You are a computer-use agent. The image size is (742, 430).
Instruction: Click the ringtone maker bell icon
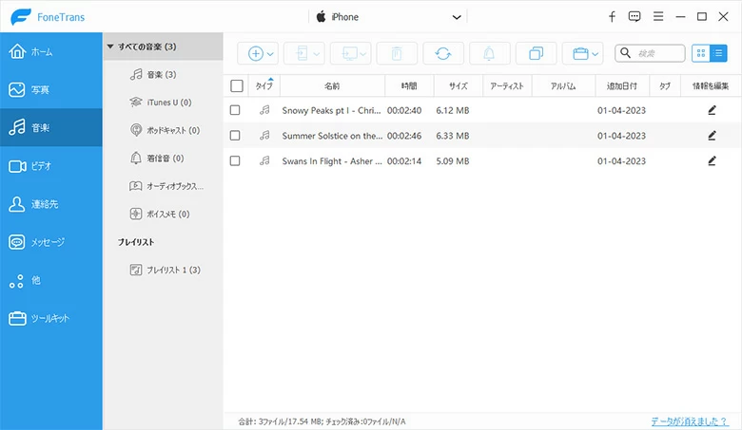(489, 53)
